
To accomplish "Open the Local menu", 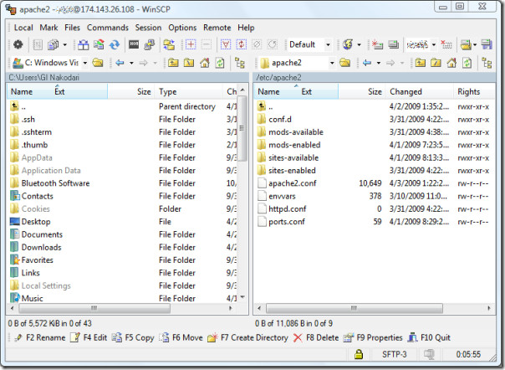I will tap(23, 28).
